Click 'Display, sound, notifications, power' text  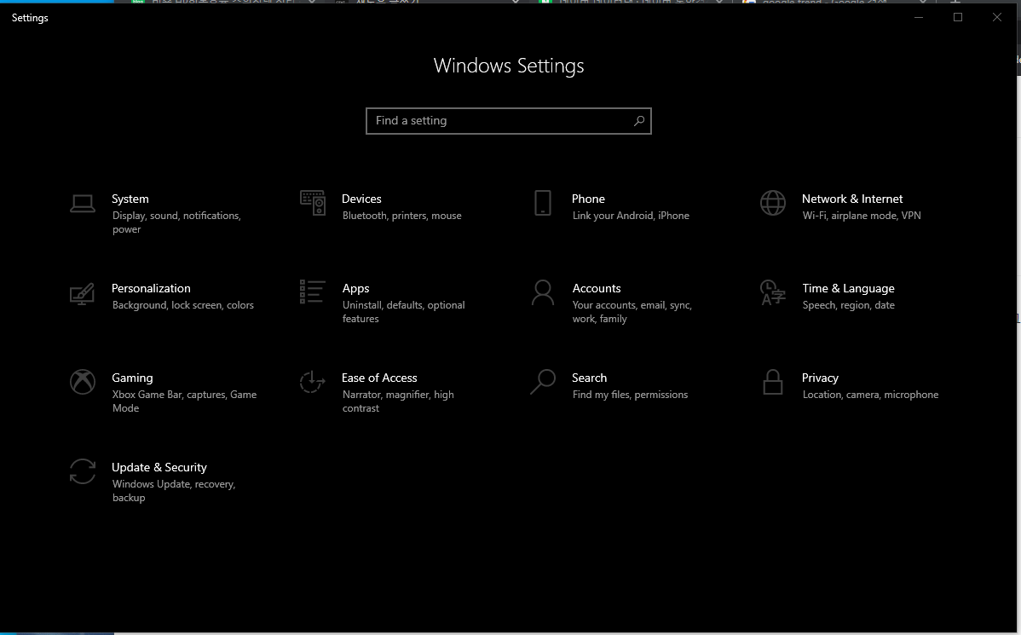point(176,222)
